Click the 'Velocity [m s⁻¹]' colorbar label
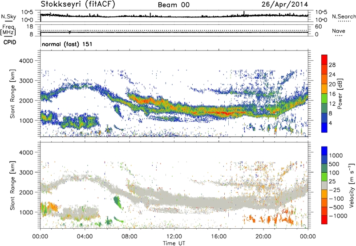The width and height of the screenshot is (356, 246). [x=352, y=185]
